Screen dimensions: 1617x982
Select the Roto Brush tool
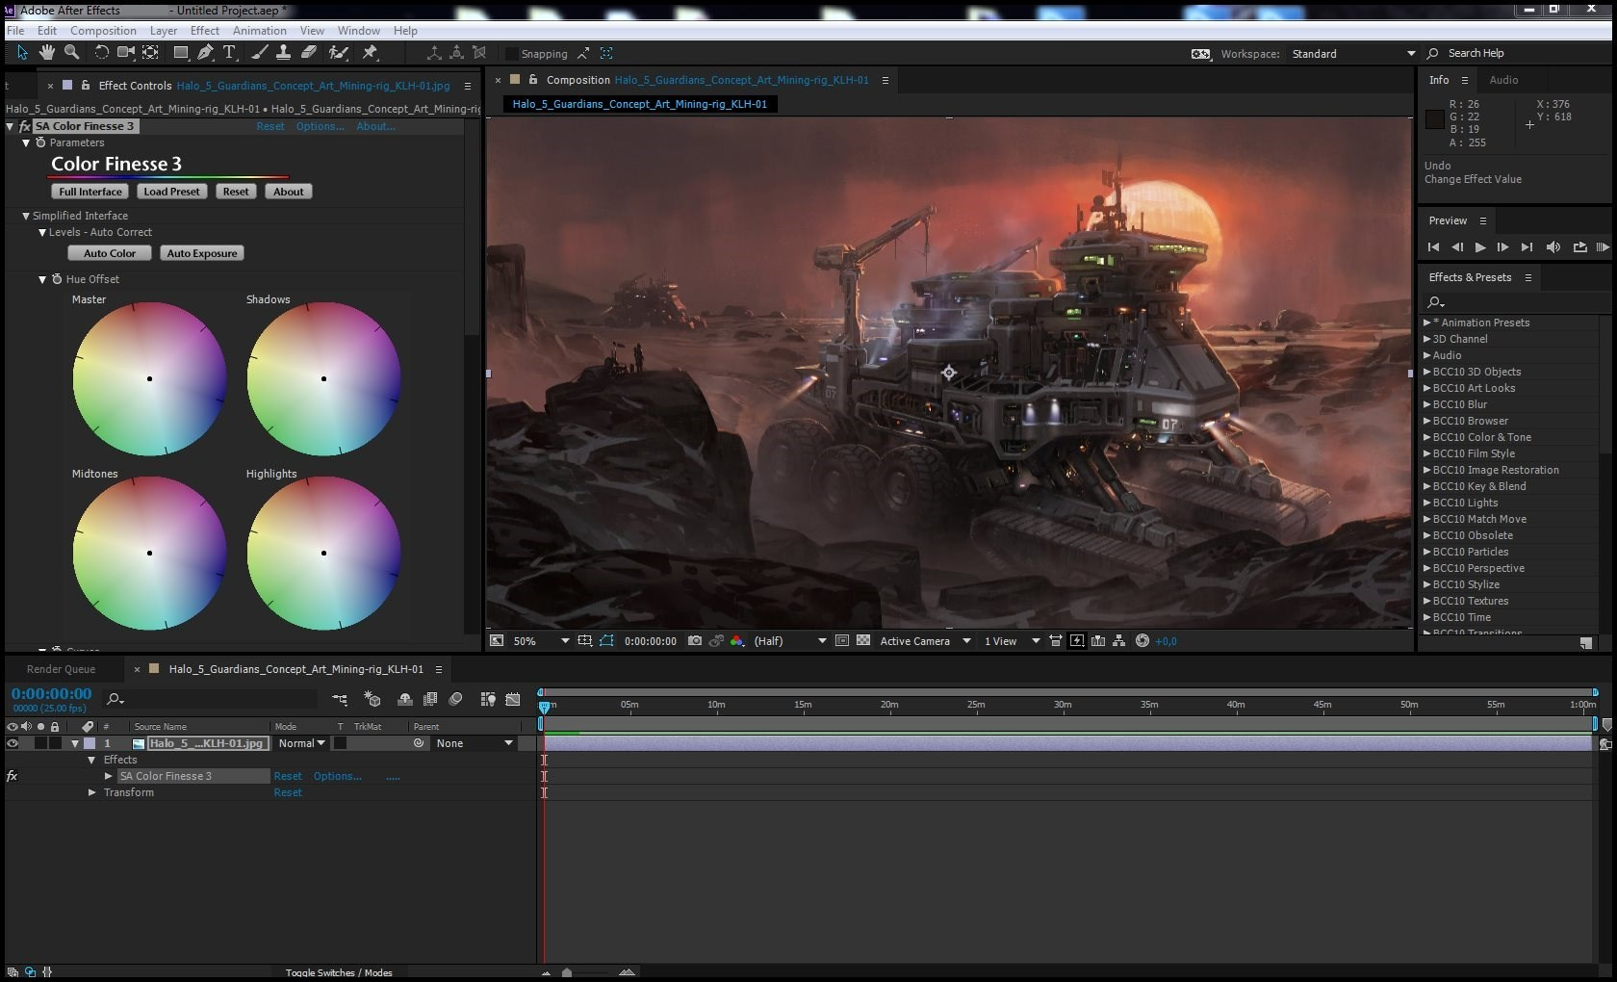338,53
